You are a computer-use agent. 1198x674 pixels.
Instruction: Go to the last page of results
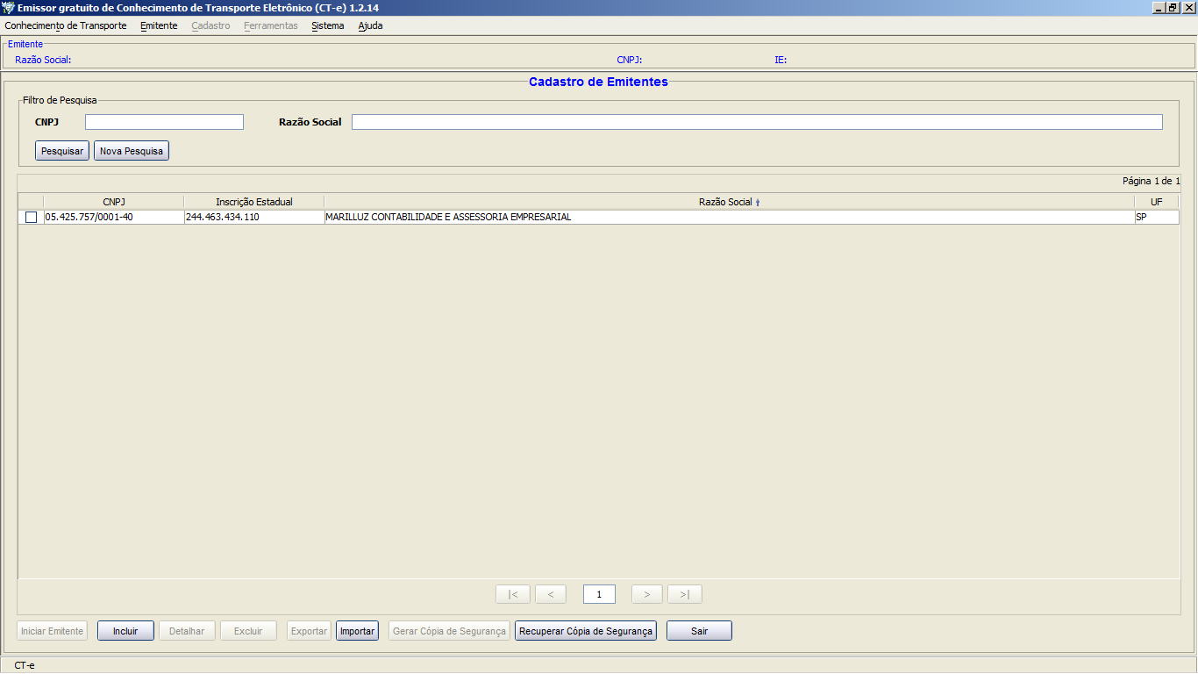point(685,594)
